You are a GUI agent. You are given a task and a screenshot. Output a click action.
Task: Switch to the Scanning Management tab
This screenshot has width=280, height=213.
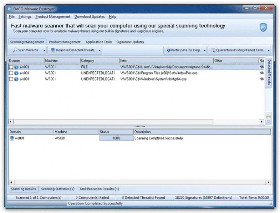click(x=27, y=42)
